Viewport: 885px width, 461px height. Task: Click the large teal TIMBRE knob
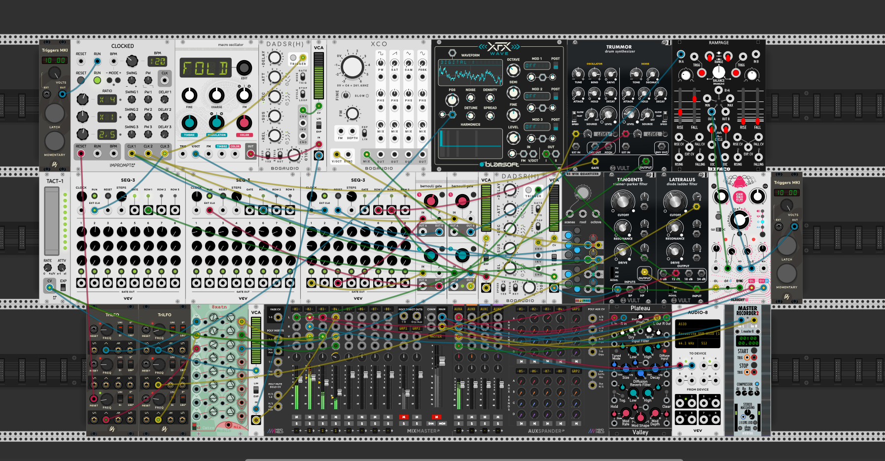click(x=189, y=123)
